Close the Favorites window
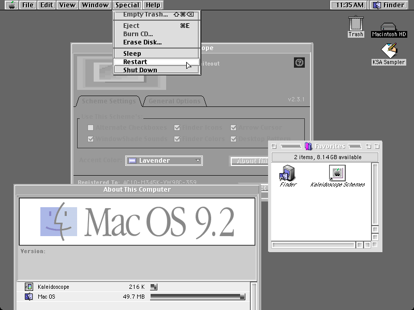 tap(274, 146)
